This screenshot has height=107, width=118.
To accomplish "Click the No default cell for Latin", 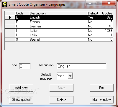I will coord(93,35).
